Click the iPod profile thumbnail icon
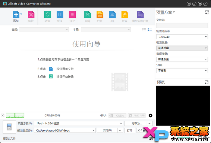 click(x=9, y=127)
